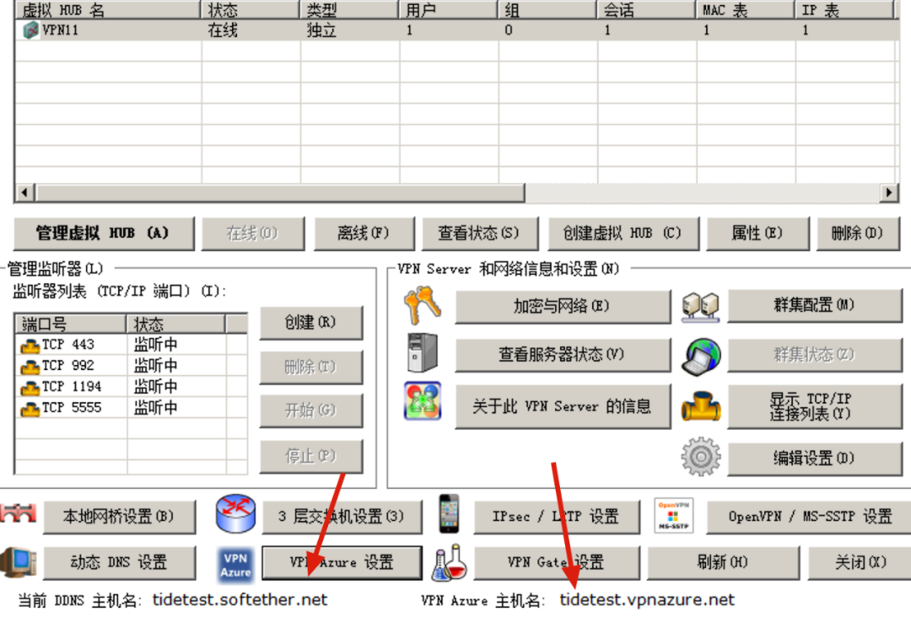Viewport: 911px width, 617px height.
Task: Sort by 类型 column header
Action: pos(349,10)
